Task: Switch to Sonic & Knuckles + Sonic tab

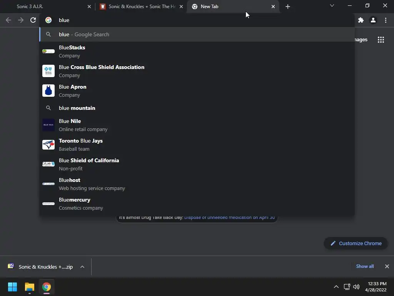Action: (141, 7)
